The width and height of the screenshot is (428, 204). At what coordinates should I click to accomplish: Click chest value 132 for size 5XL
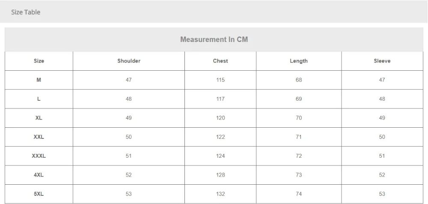[220, 194]
